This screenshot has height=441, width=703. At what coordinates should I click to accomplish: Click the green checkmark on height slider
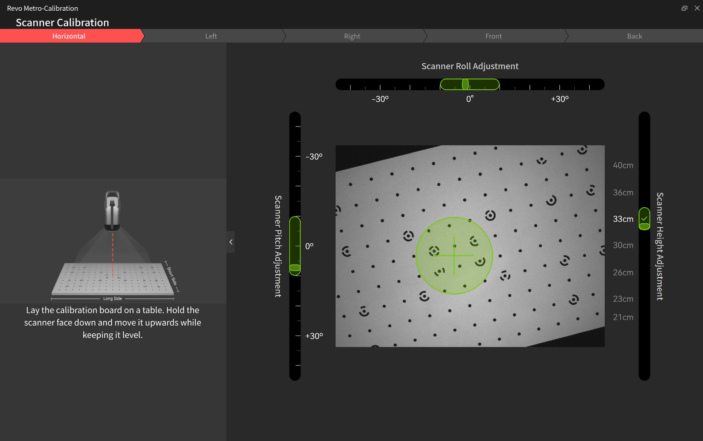644,219
